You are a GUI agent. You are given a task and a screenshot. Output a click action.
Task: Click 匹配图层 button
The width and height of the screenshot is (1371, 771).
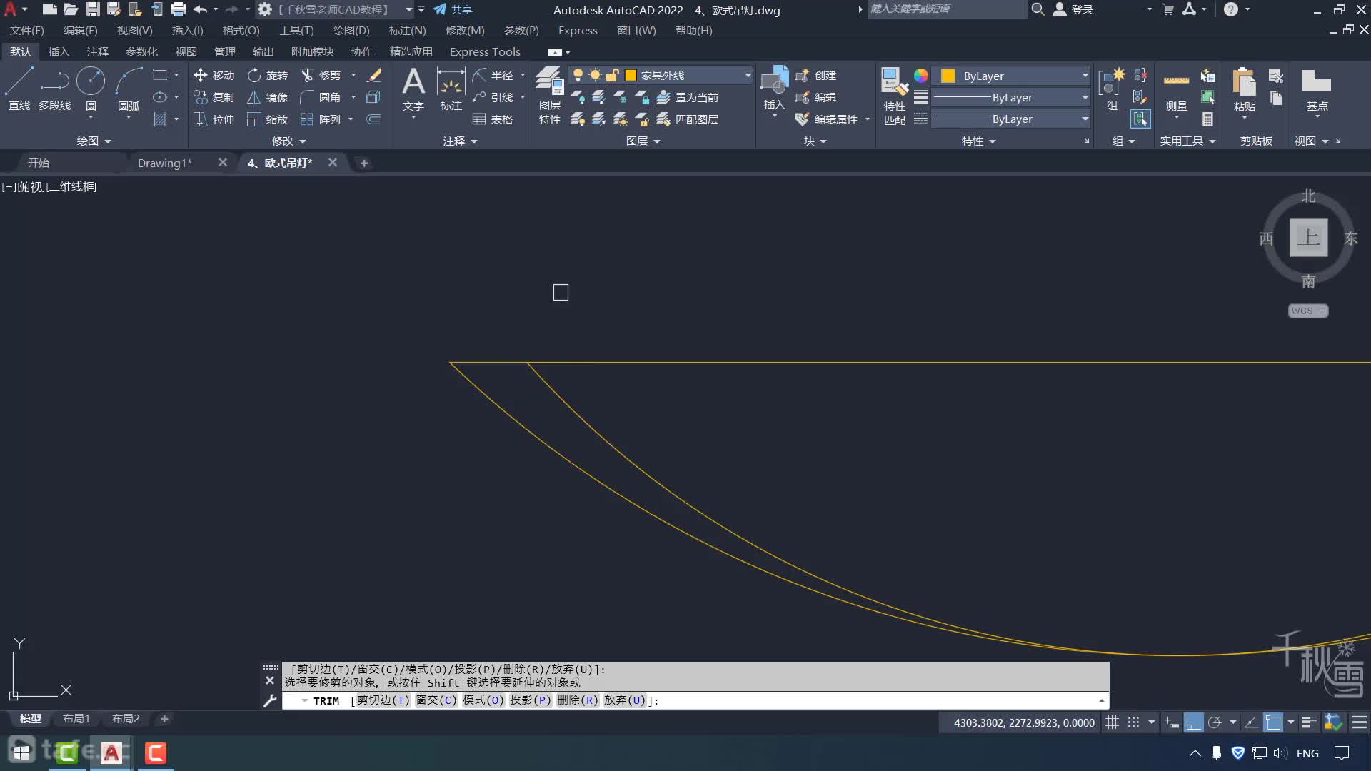point(687,119)
